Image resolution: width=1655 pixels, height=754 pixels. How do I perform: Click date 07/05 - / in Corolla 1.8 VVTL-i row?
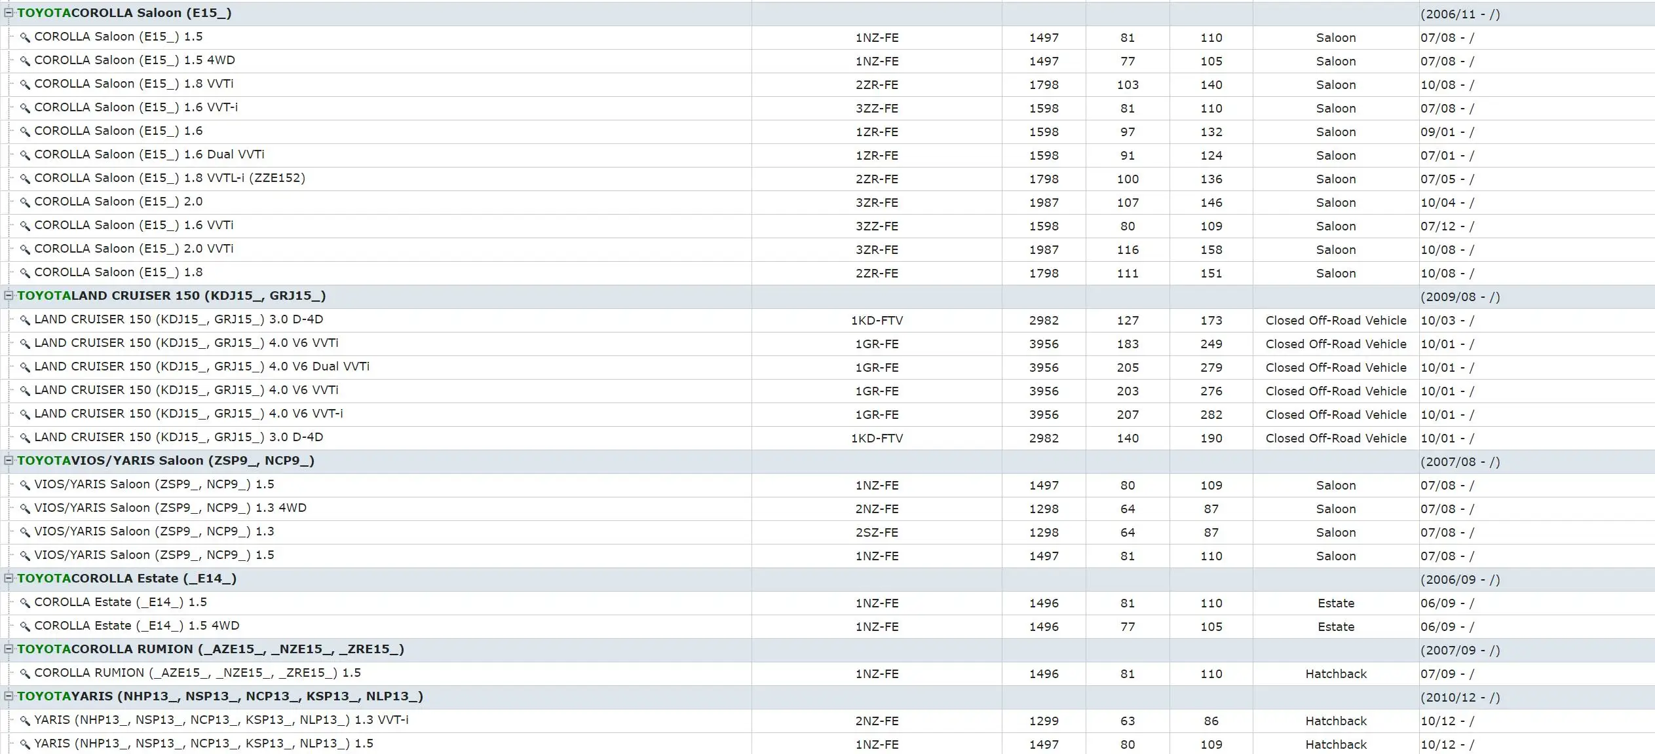(1447, 179)
